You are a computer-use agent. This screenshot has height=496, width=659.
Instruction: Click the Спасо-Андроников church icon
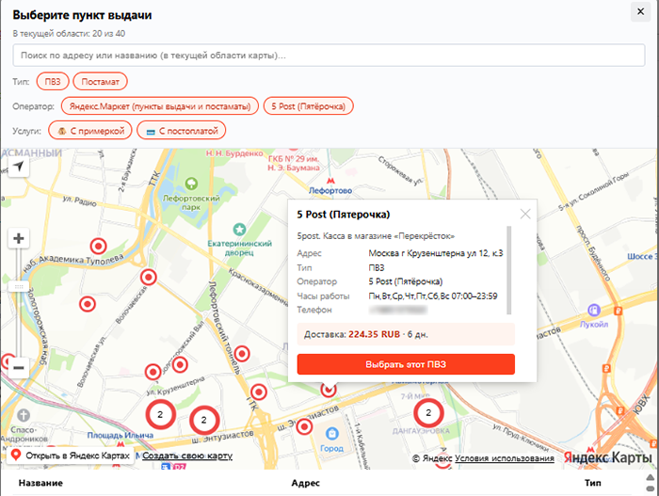pyautogui.click(x=24, y=415)
